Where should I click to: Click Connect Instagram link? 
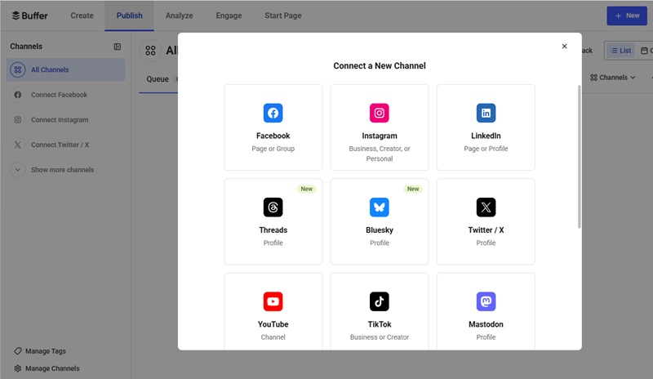click(60, 119)
